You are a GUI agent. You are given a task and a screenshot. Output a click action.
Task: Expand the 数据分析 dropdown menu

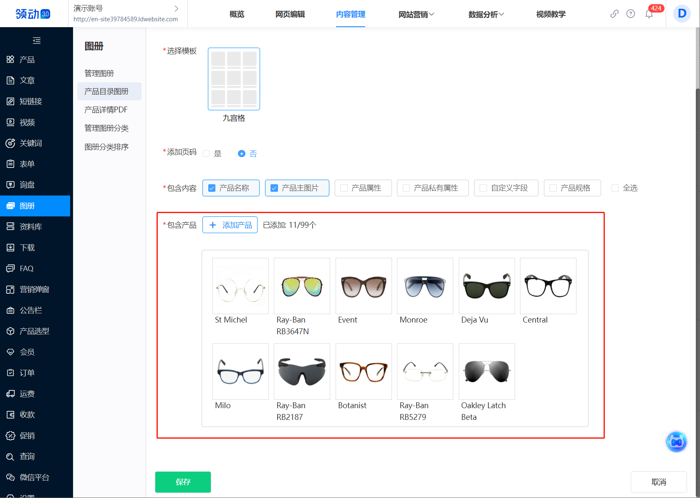click(486, 14)
